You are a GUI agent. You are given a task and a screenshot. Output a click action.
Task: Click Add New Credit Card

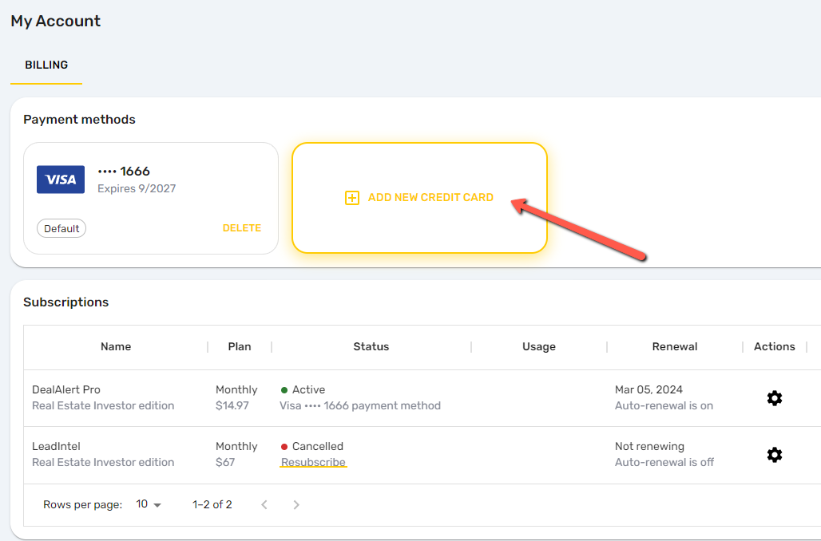419,198
